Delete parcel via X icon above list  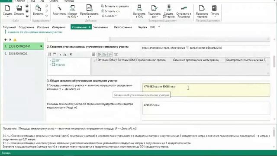tap(10, 39)
